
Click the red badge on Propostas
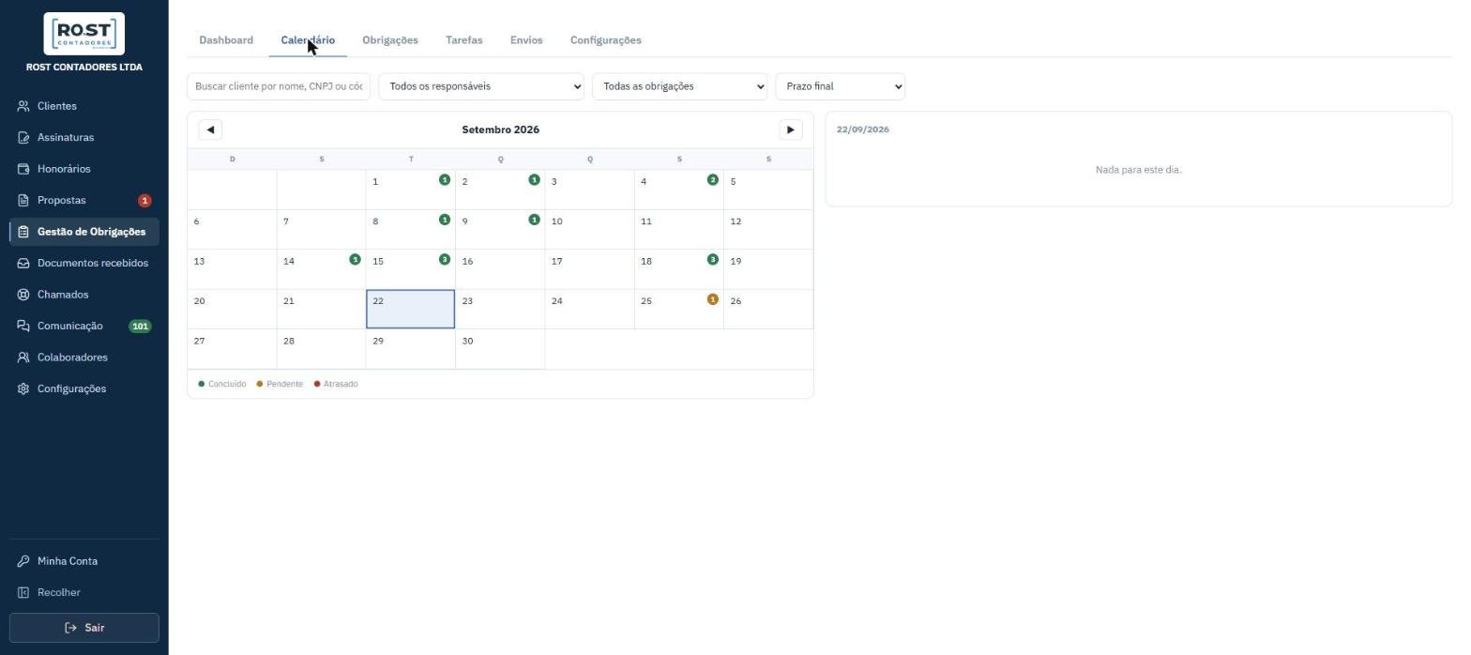144,201
